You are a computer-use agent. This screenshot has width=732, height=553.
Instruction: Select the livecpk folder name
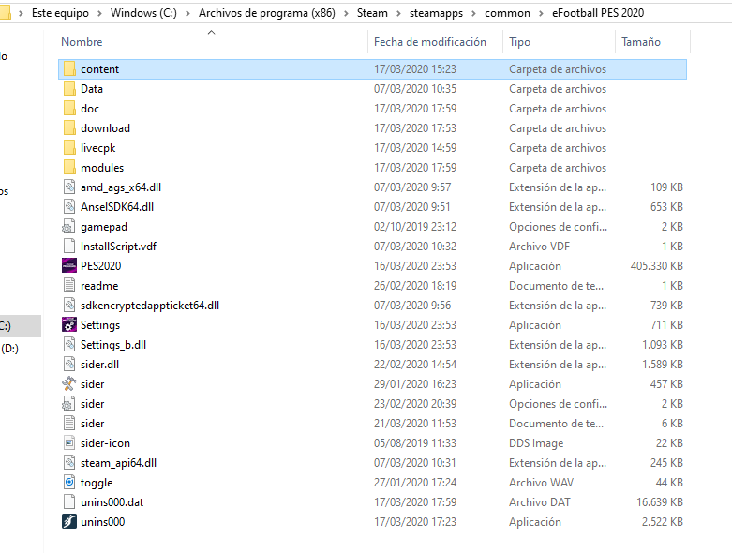coord(98,148)
